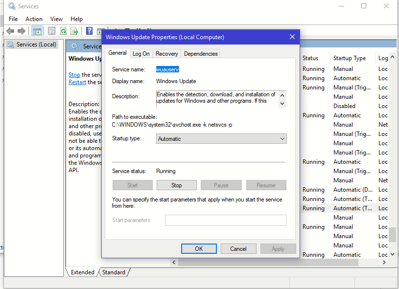Image resolution: width=399 pixels, height=289 pixels.
Task: Click the vertical scrollbar thumb in the services list
Action: [392, 235]
